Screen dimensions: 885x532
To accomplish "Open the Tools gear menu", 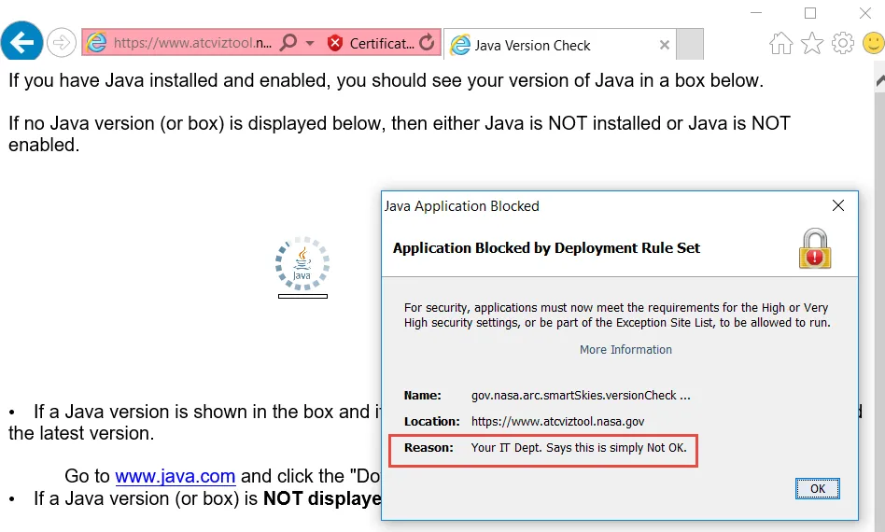I will [843, 43].
